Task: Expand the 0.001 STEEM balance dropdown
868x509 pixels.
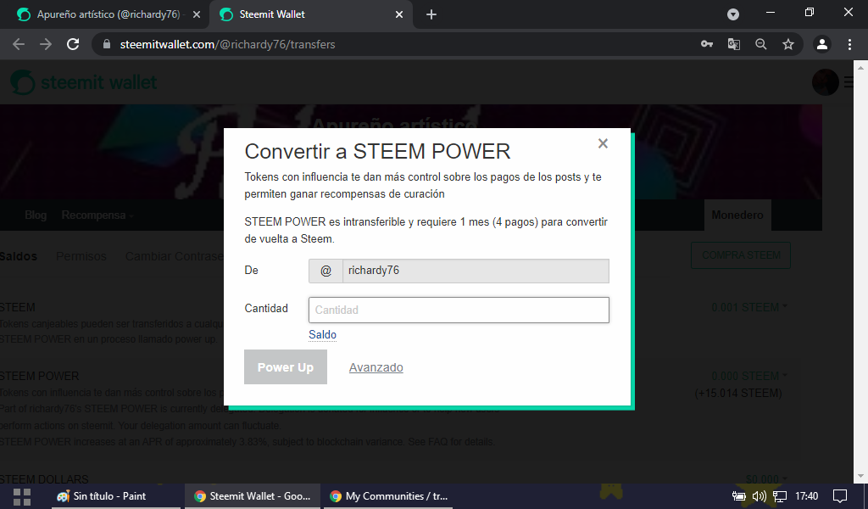Action: [749, 307]
